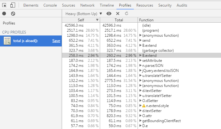Viewport: 221px width, 129px height.
Task: Click the 42596.3 ms Self value
Action: [74, 25]
